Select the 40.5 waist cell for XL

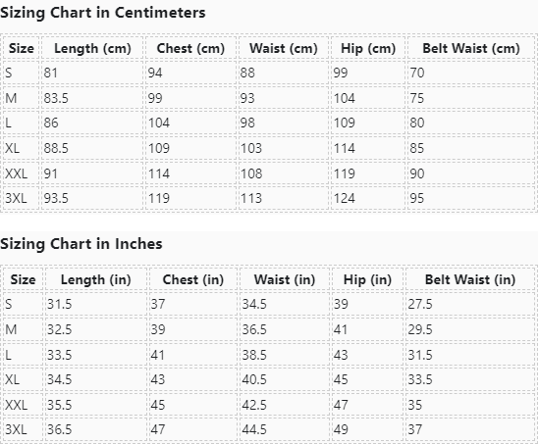pyautogui.click(x=285, y=379)
